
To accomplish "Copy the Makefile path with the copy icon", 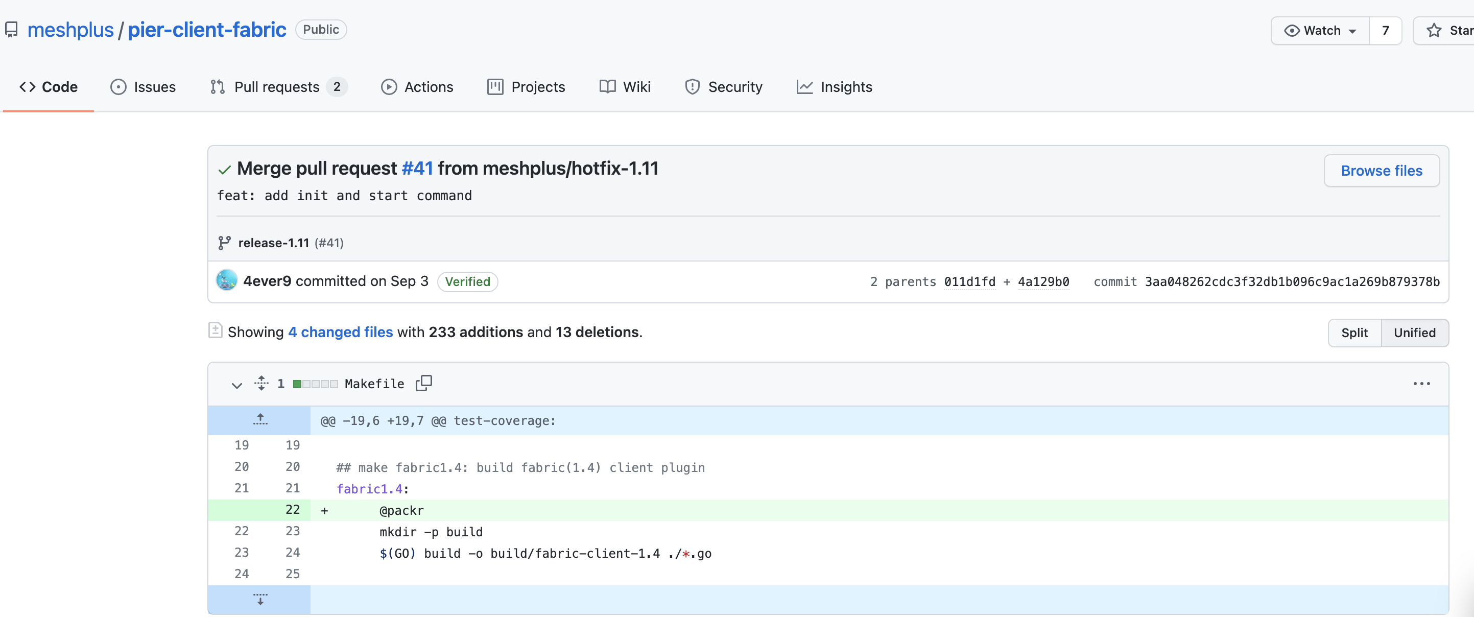I will point(423,383).
